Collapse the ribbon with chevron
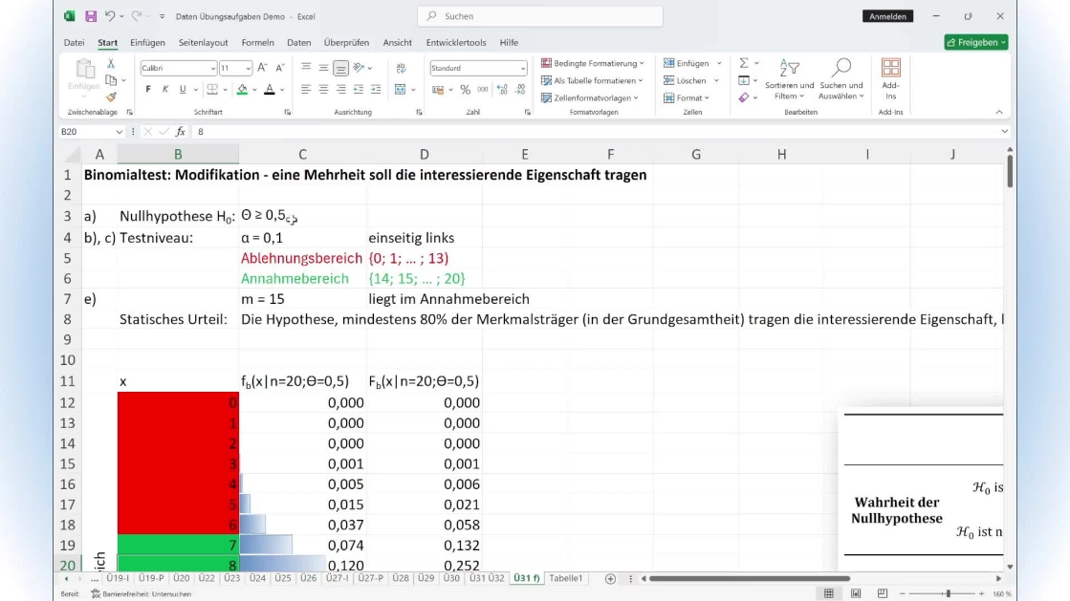Viewport: 1070px width, 601px height. [999, 112]
